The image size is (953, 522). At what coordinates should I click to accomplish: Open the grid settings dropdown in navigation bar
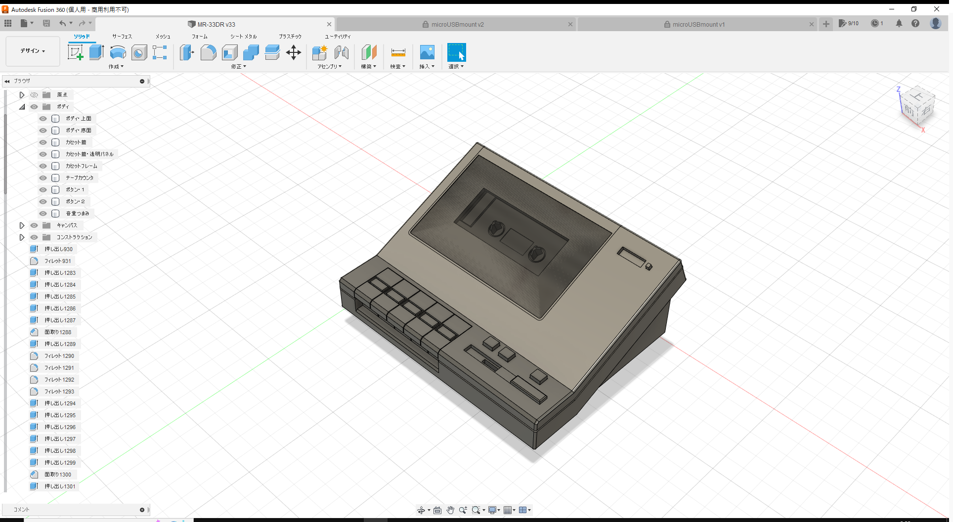click(x=514, y=510)
